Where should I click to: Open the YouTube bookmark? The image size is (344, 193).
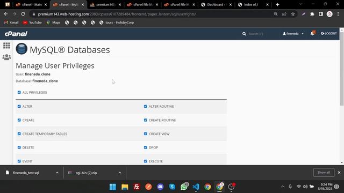click(32, 23)
